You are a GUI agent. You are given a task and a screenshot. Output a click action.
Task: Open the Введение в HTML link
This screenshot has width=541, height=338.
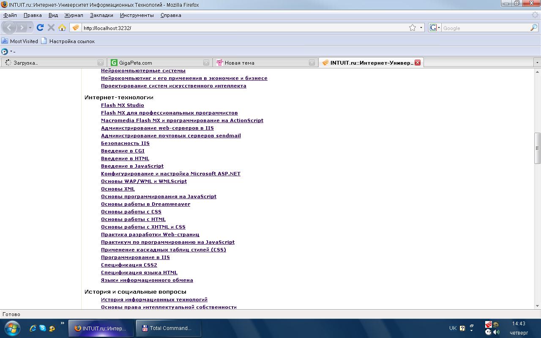[125, 158]
